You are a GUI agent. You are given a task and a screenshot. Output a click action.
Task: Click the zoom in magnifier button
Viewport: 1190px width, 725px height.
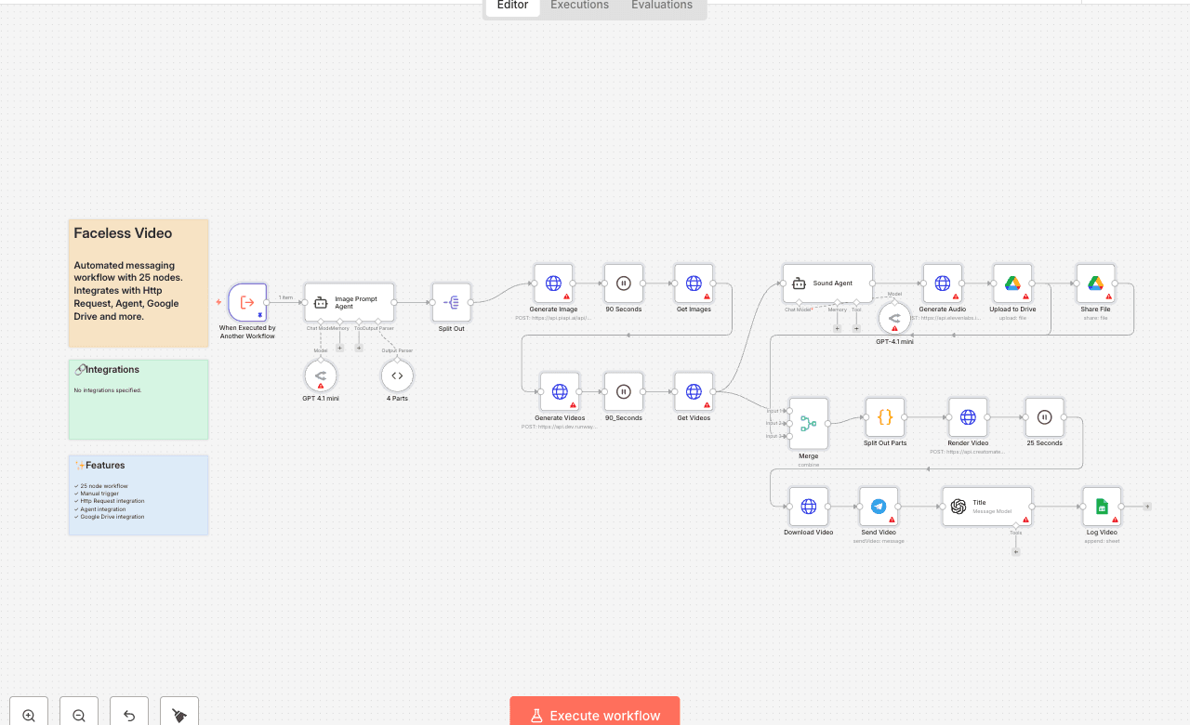[29, 715]
